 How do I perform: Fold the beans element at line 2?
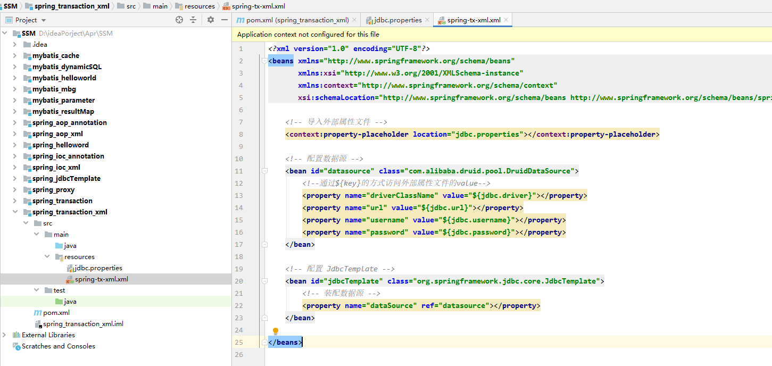point(264,61)
